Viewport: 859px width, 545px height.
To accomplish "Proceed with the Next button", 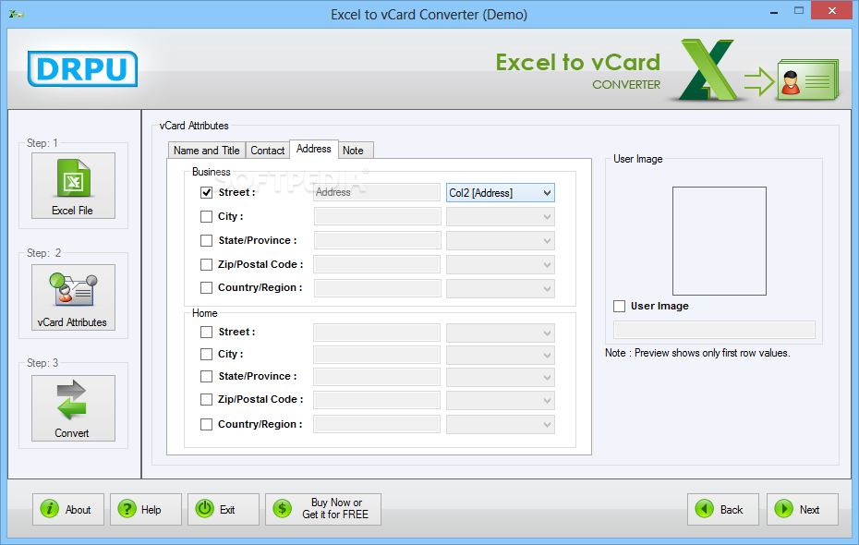I will pos(803,509).
